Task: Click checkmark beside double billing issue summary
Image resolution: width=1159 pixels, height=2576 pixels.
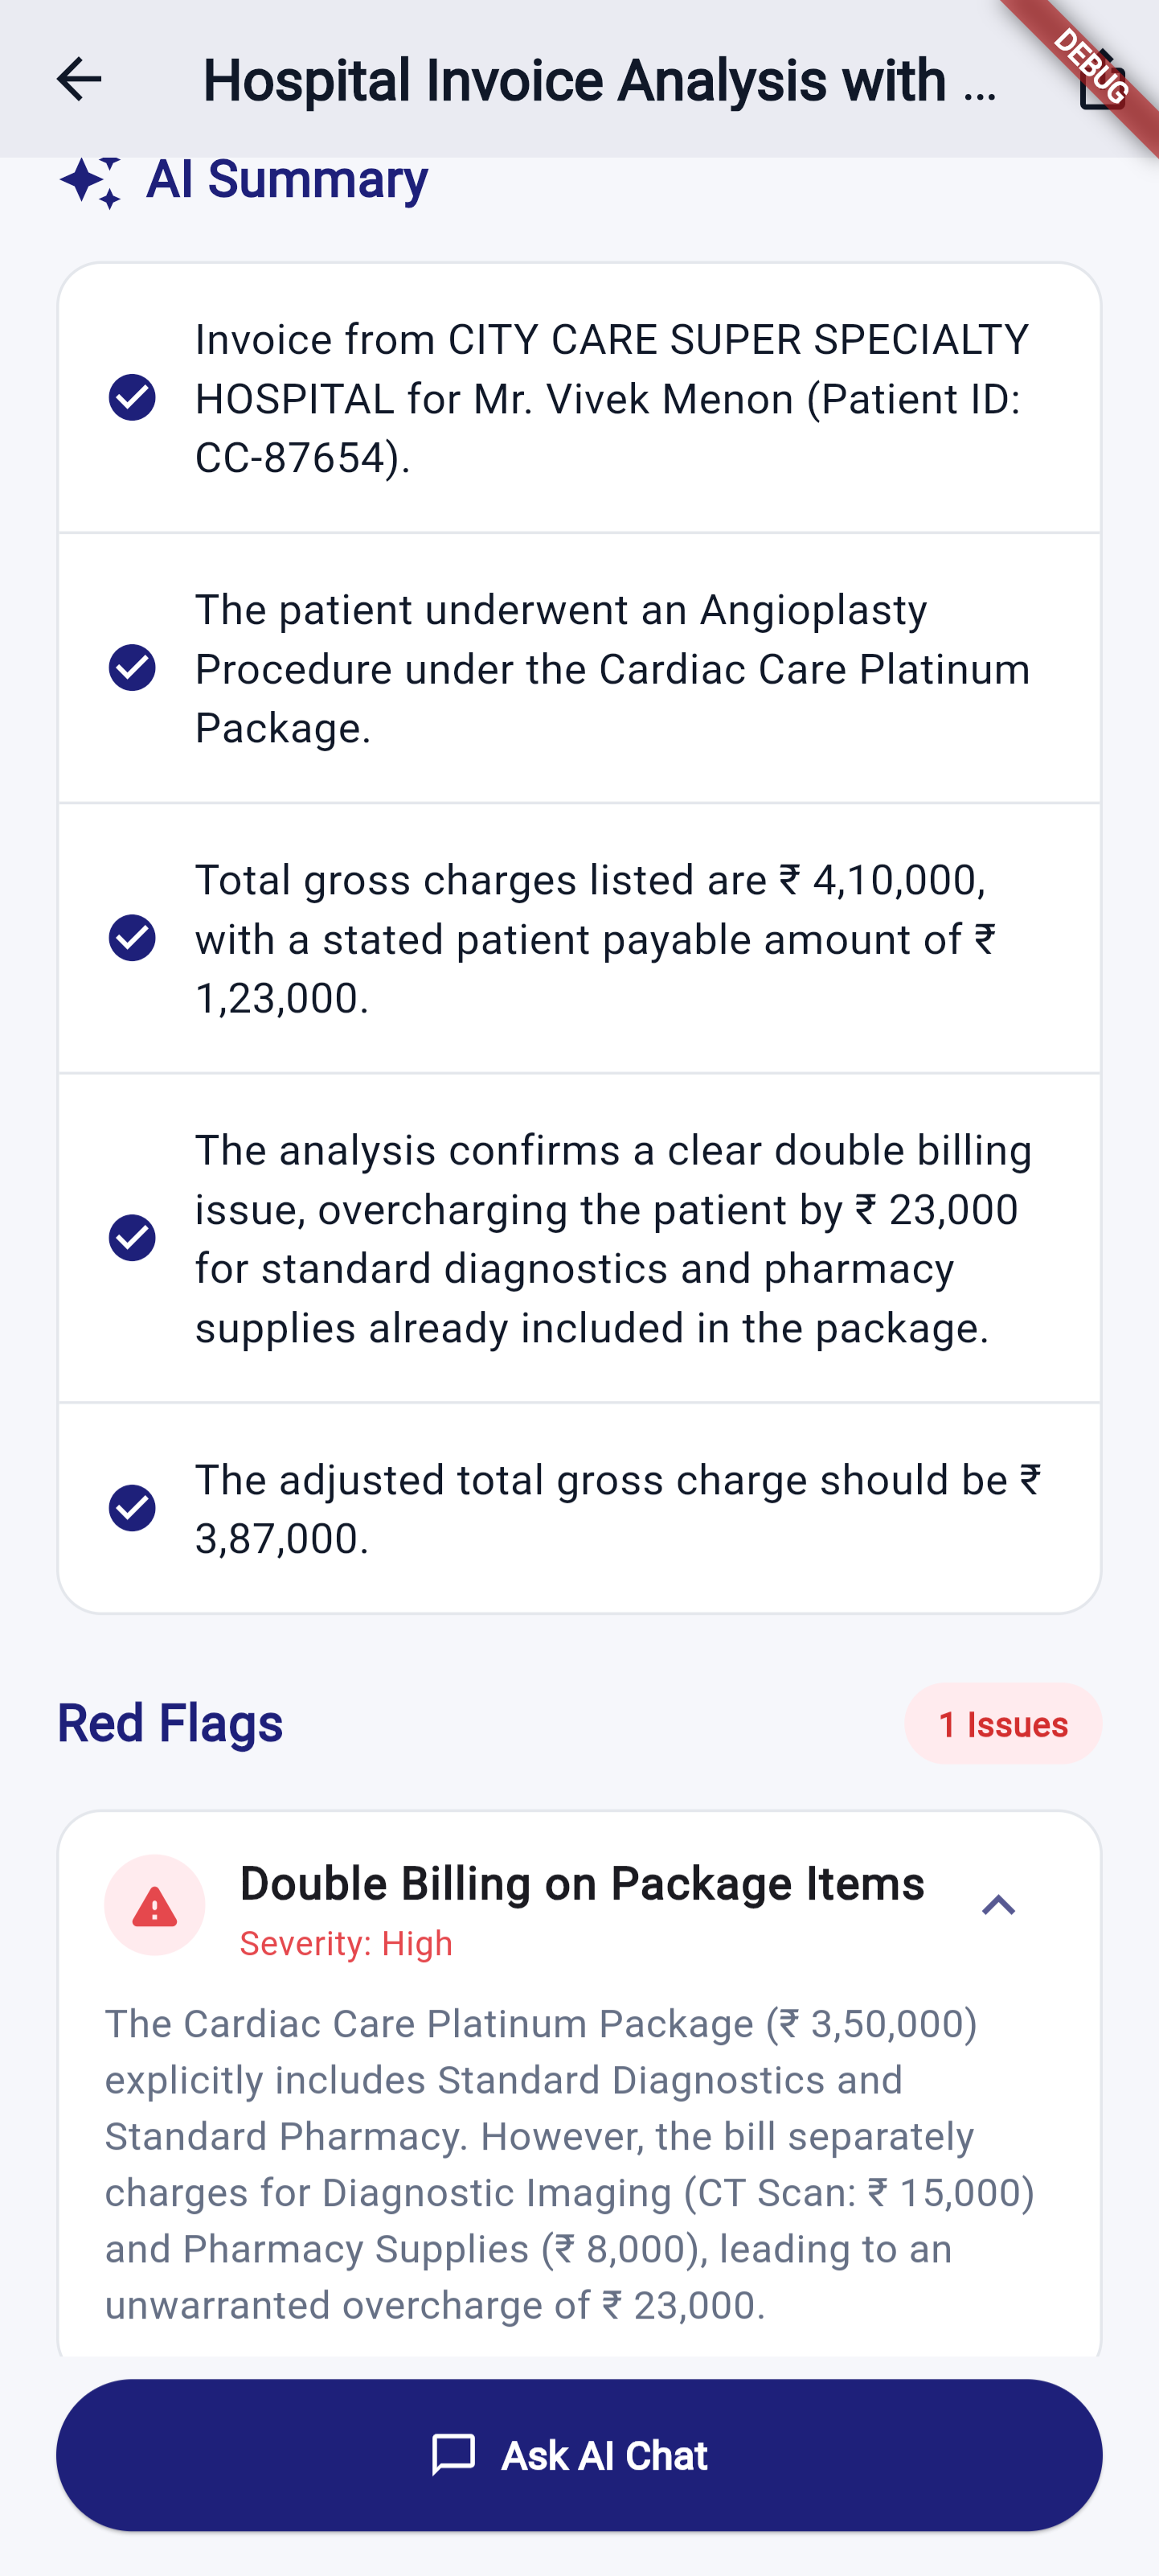Action: (x=132, y=1238)
